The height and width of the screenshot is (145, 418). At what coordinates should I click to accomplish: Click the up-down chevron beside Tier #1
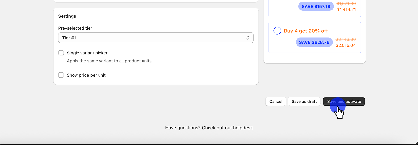pyautogui.click(x=248, y=38)
